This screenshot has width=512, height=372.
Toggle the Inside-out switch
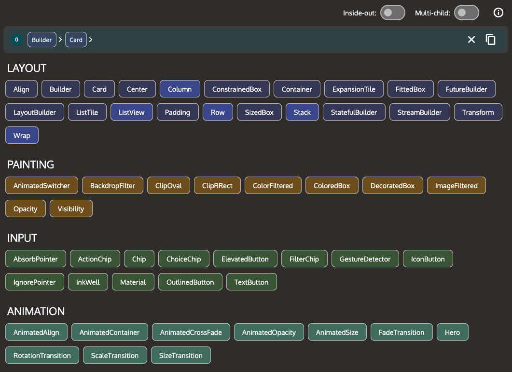392,13
